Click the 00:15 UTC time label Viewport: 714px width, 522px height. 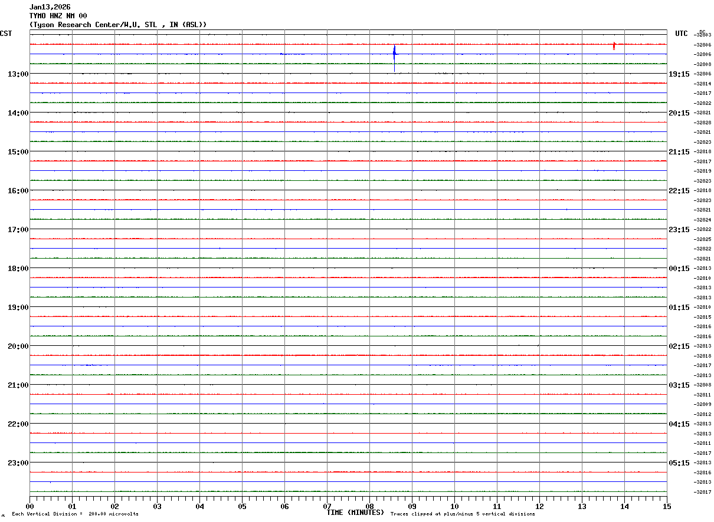coord(680,268)
